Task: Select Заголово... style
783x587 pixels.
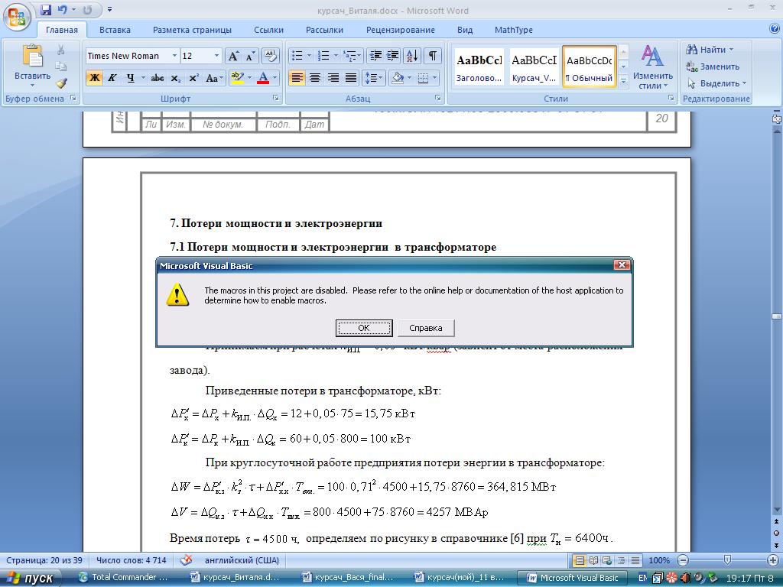Action: pos(479,67)
